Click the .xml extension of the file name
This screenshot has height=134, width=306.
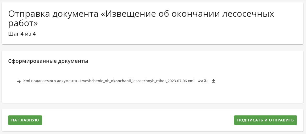click(x=191, y=81)
